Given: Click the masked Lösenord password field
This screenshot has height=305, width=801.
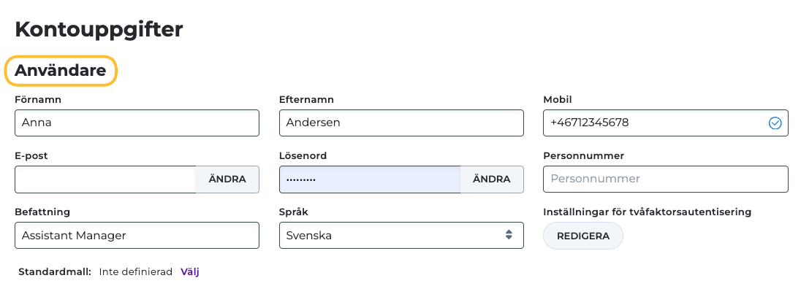Looking at the screenshot, I should tap(370, 179).
